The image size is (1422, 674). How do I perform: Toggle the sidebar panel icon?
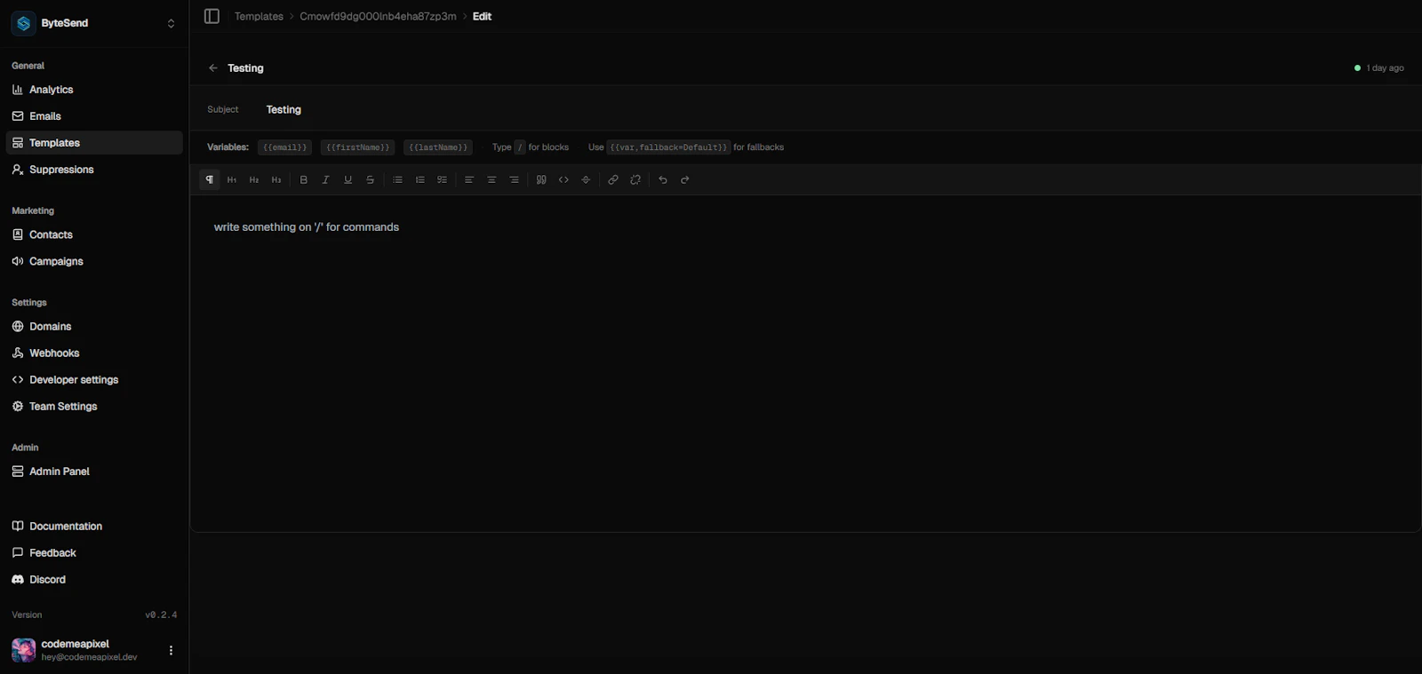tap(212, 16)
